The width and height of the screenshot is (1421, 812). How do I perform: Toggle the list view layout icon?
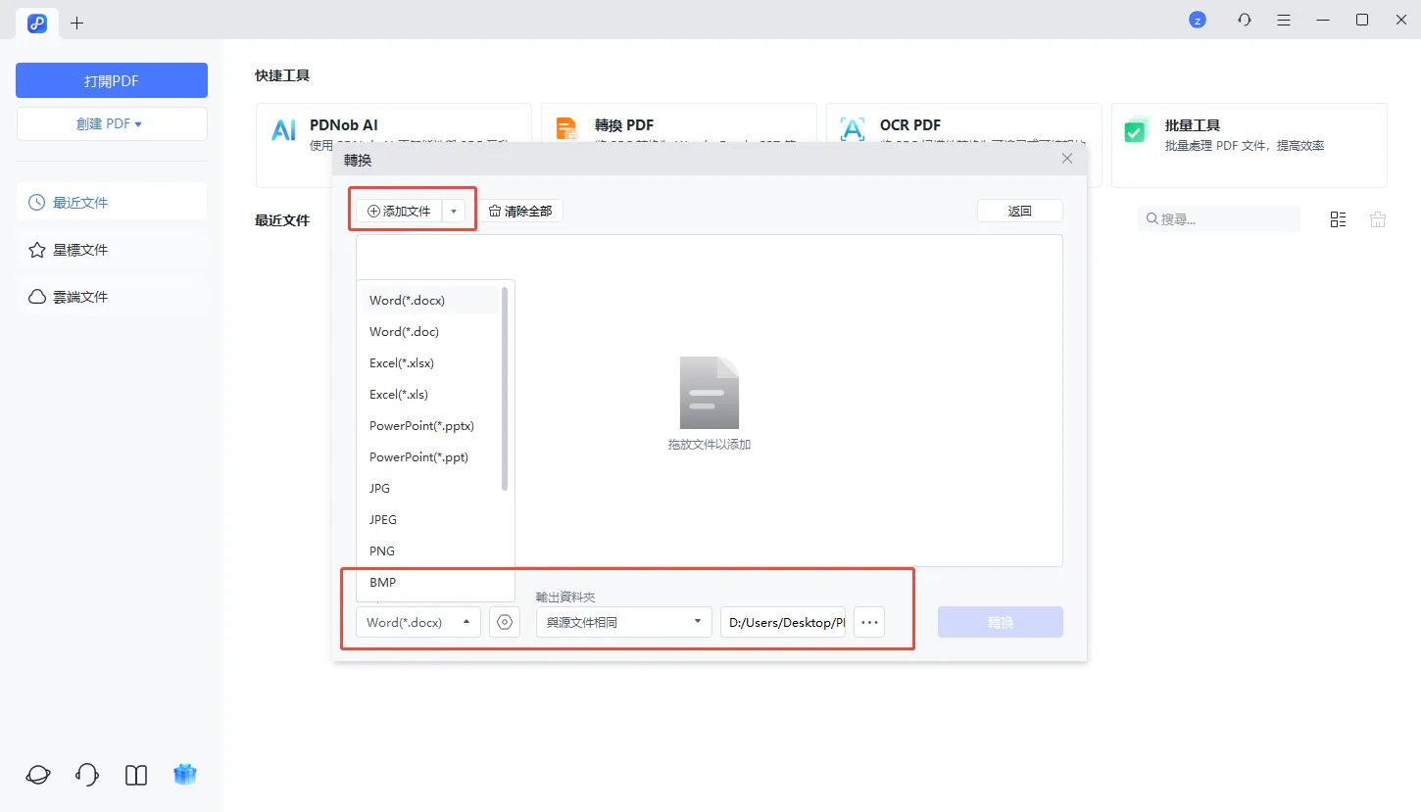(1338, 219)
